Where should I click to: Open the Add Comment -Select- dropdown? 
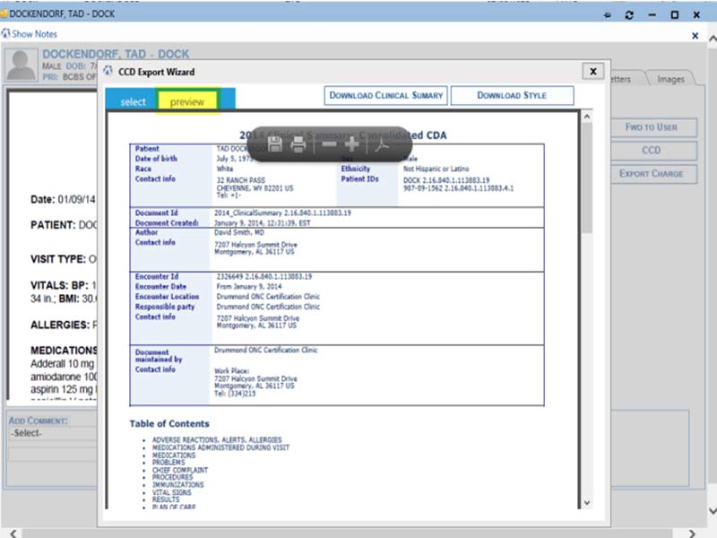click(x=54, y=434)
